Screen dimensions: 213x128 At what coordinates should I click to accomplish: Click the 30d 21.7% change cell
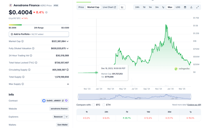coord(169,118)
